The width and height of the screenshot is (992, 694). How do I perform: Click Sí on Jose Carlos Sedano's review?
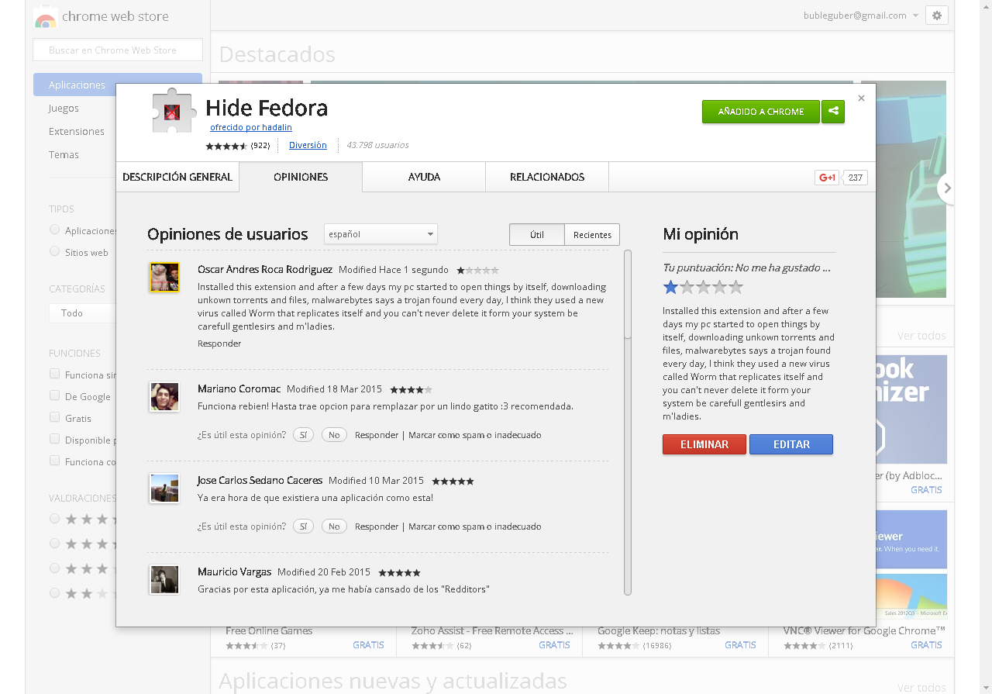pyautogui.click(x=303, y=527)
